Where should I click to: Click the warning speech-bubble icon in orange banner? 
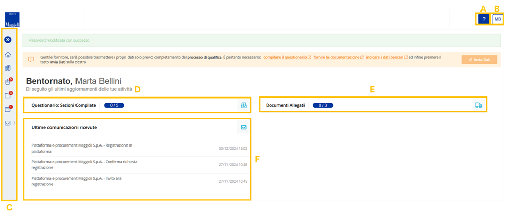point(31,59)
